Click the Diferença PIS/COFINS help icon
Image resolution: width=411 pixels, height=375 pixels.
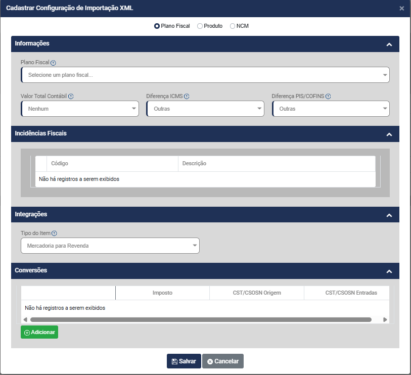[328, 97]
